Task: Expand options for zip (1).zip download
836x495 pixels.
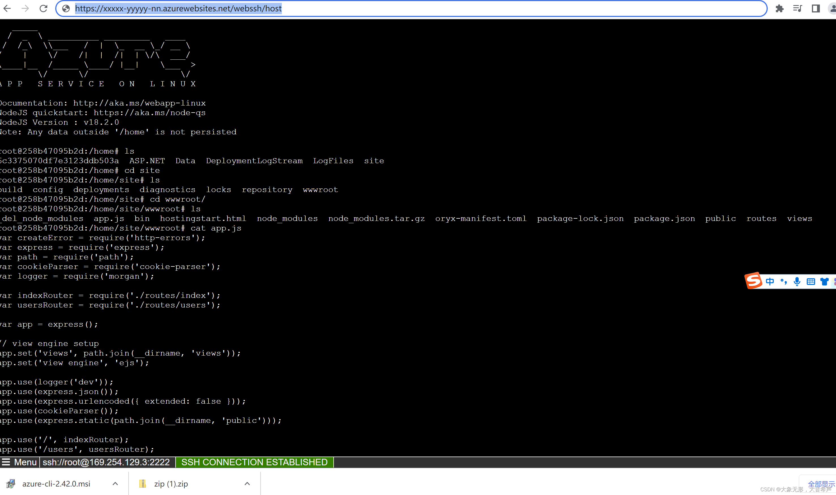Action: click(x=247, y=484)
